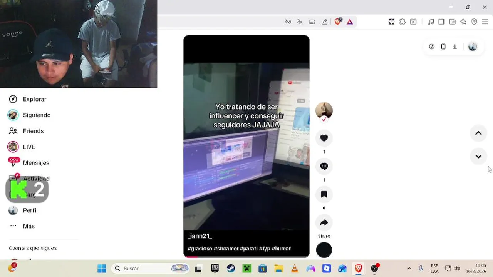Open the comments bubble icon

coord(324,166)
